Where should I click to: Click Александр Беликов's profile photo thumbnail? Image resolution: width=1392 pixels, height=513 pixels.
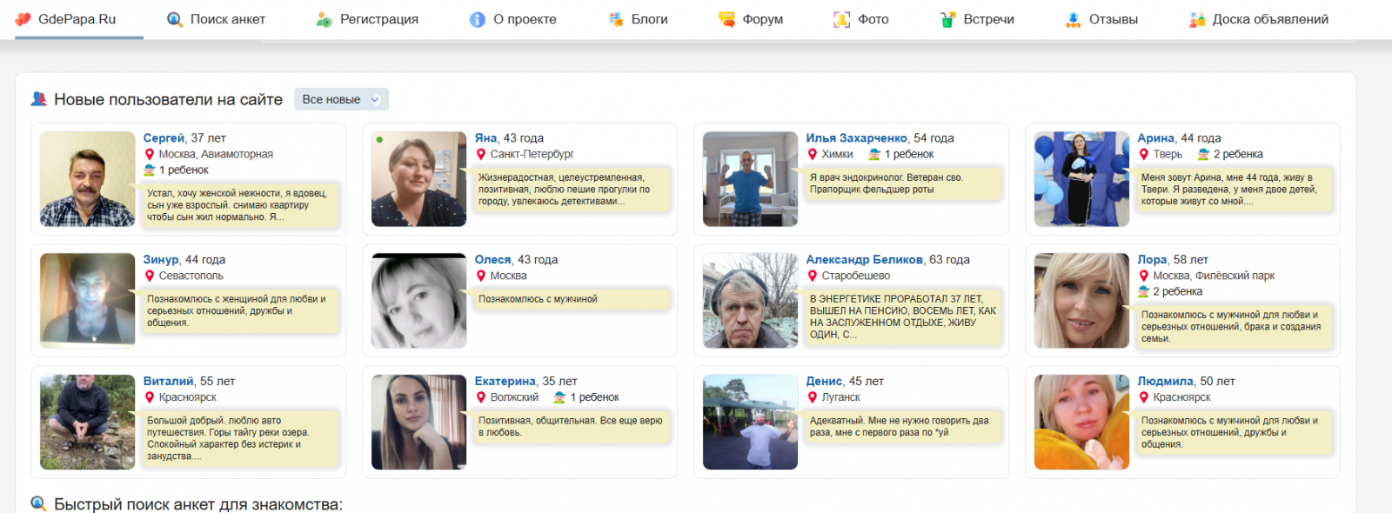(x=750, y=301)
